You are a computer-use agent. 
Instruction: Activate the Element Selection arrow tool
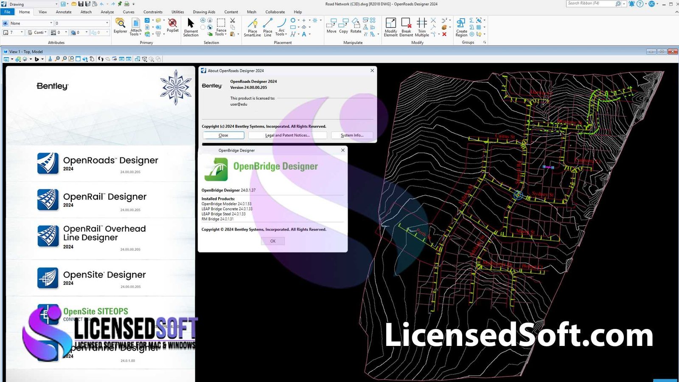tap(191, 27)
